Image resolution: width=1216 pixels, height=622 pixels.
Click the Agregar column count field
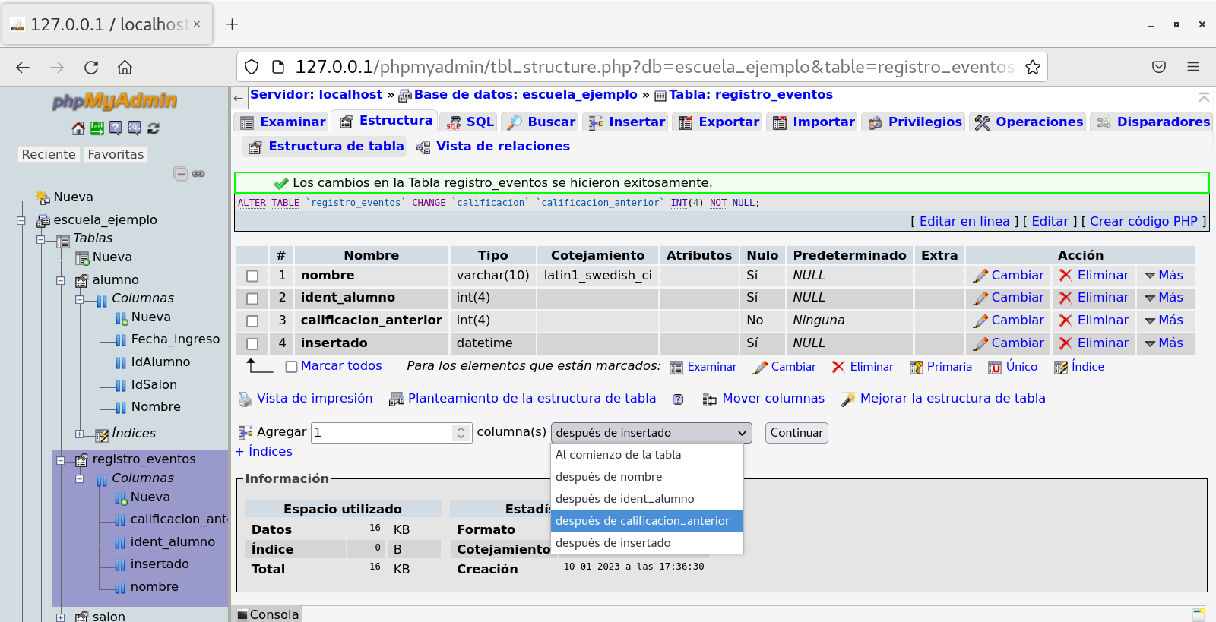click(x=382, y=433)
